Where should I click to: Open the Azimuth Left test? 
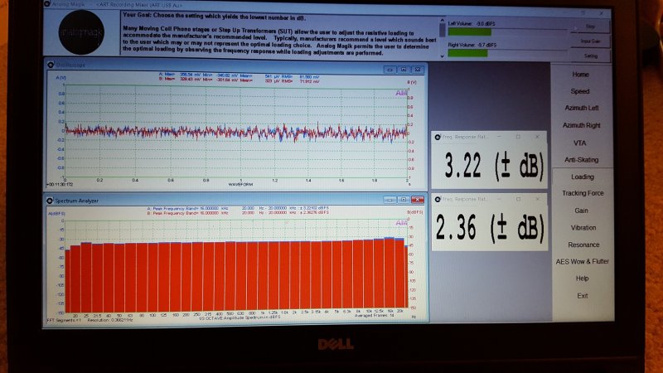coord(582,109)
